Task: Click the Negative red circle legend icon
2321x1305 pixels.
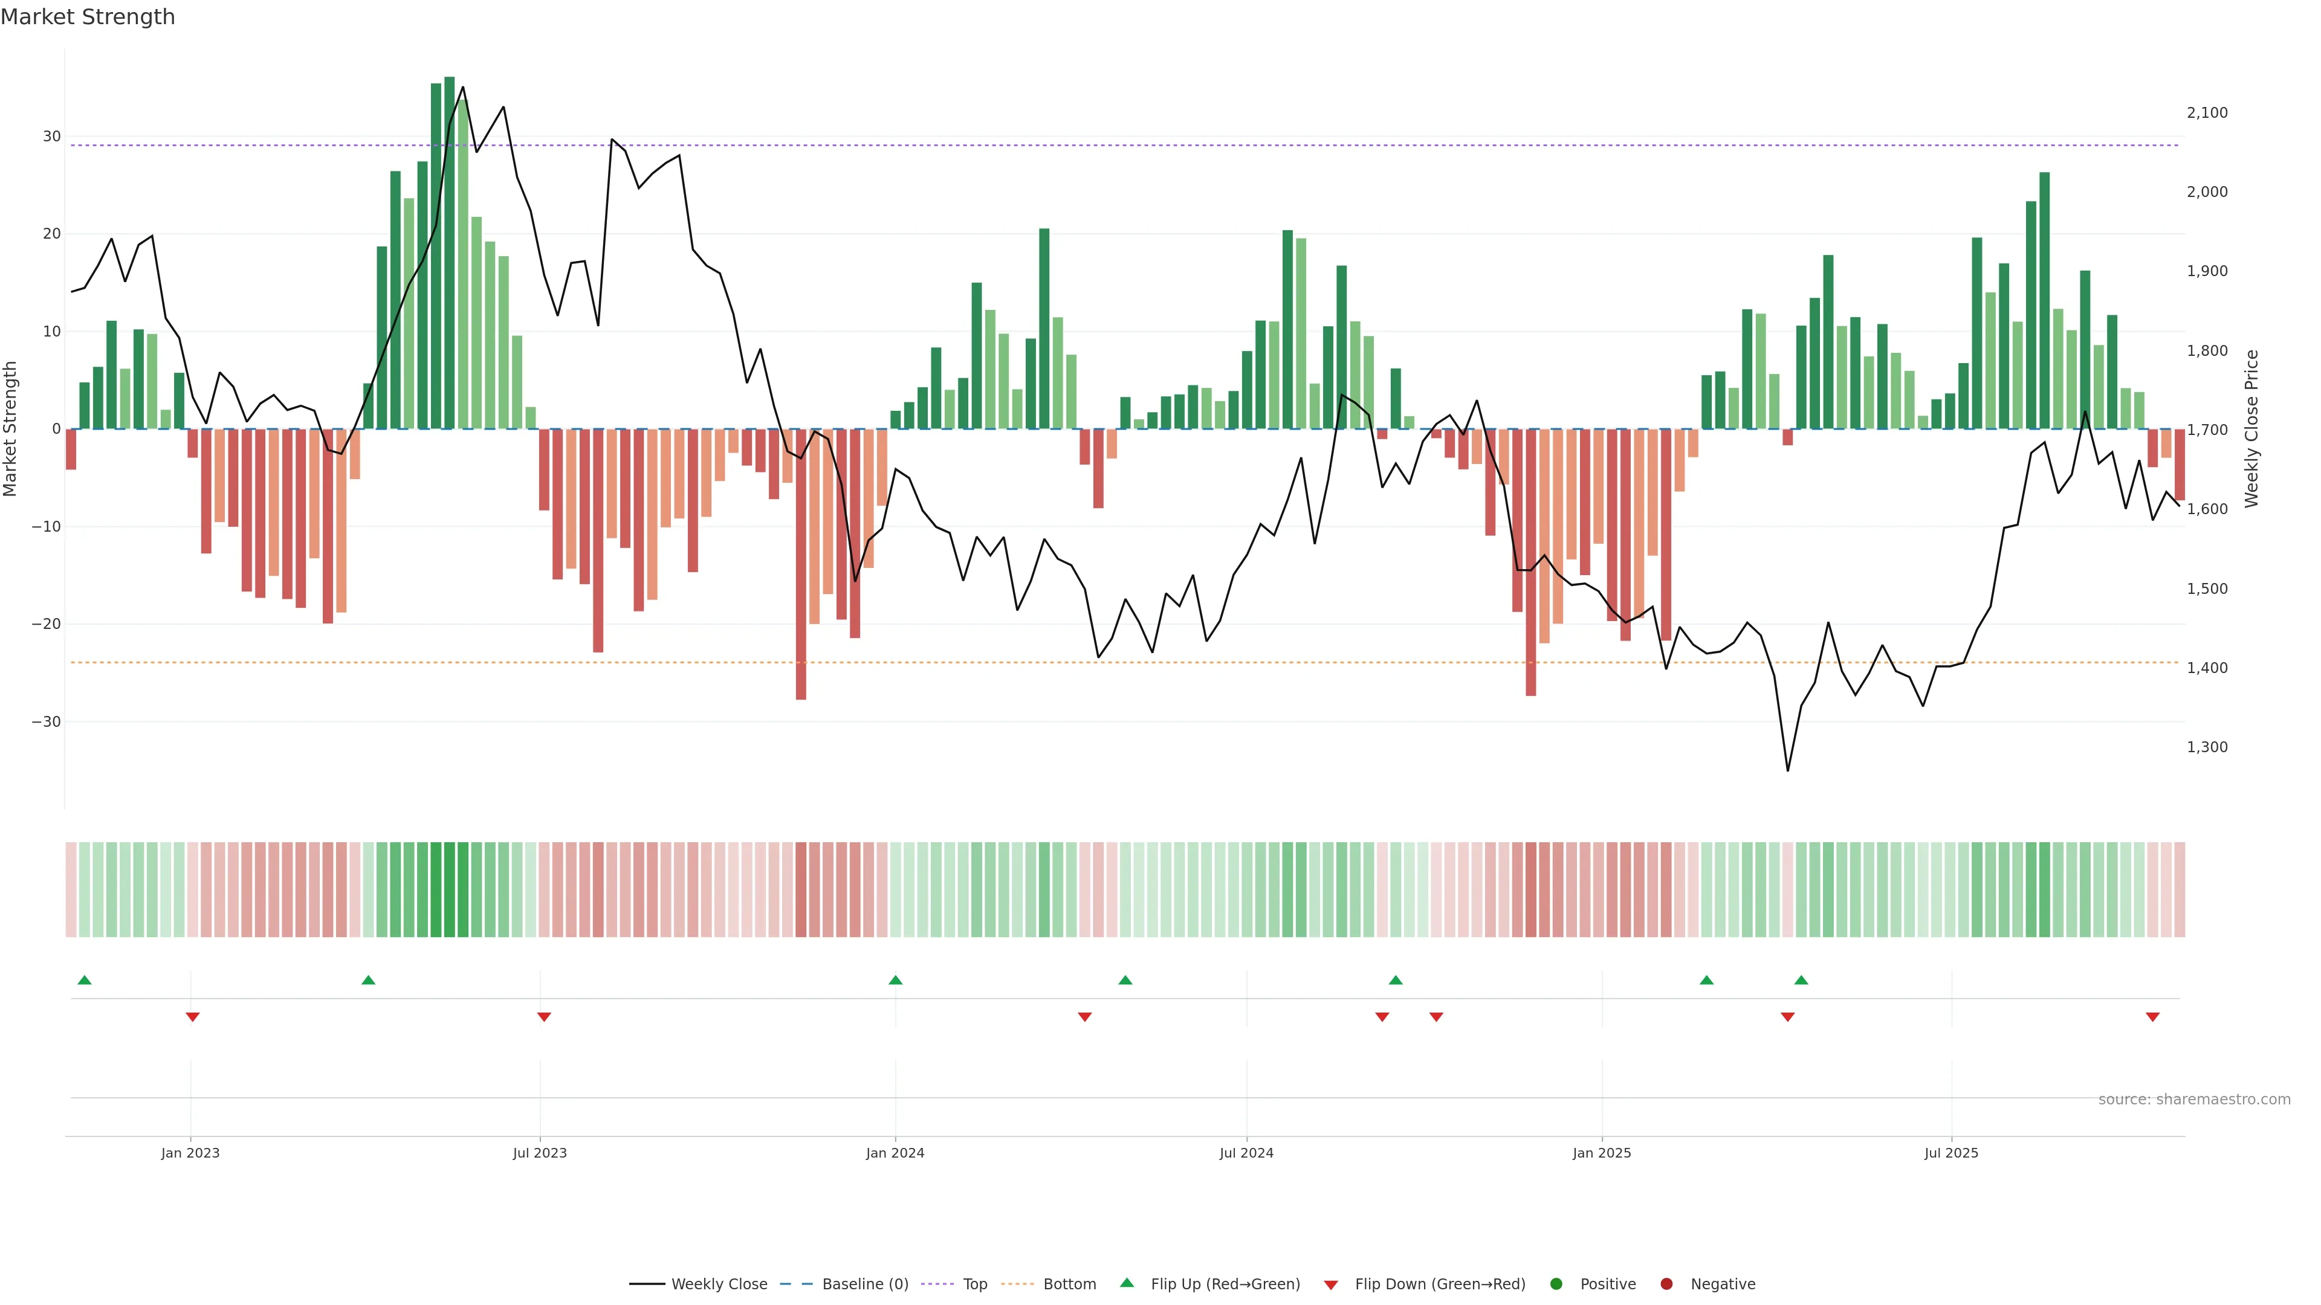Action: coord(1666,1284)
